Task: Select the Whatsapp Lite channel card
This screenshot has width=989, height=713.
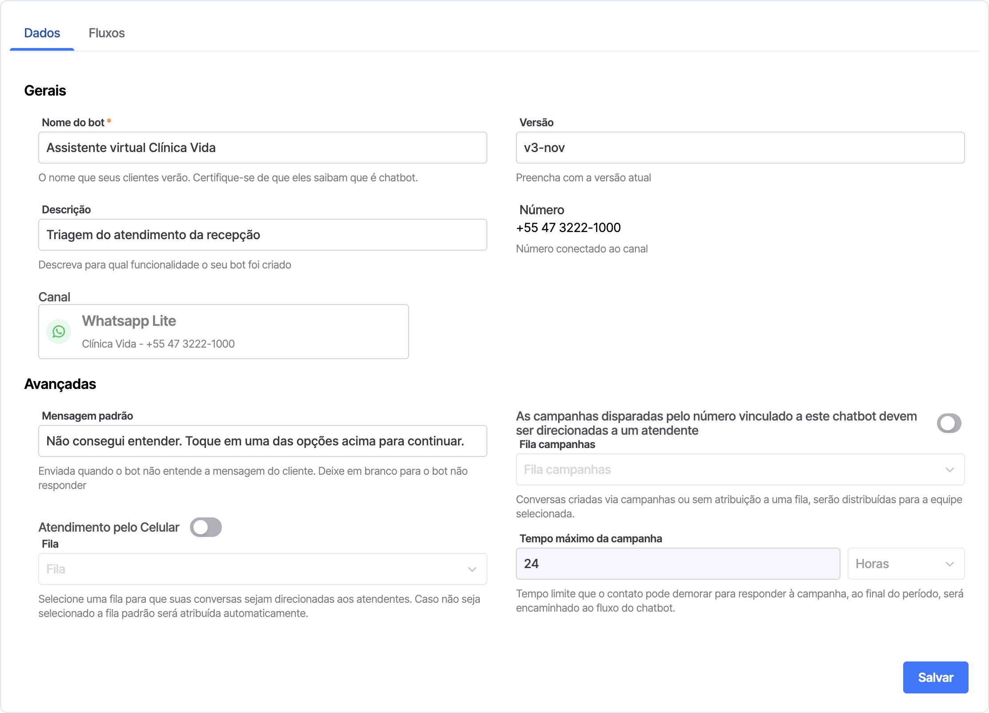Action: coord(224,332)
